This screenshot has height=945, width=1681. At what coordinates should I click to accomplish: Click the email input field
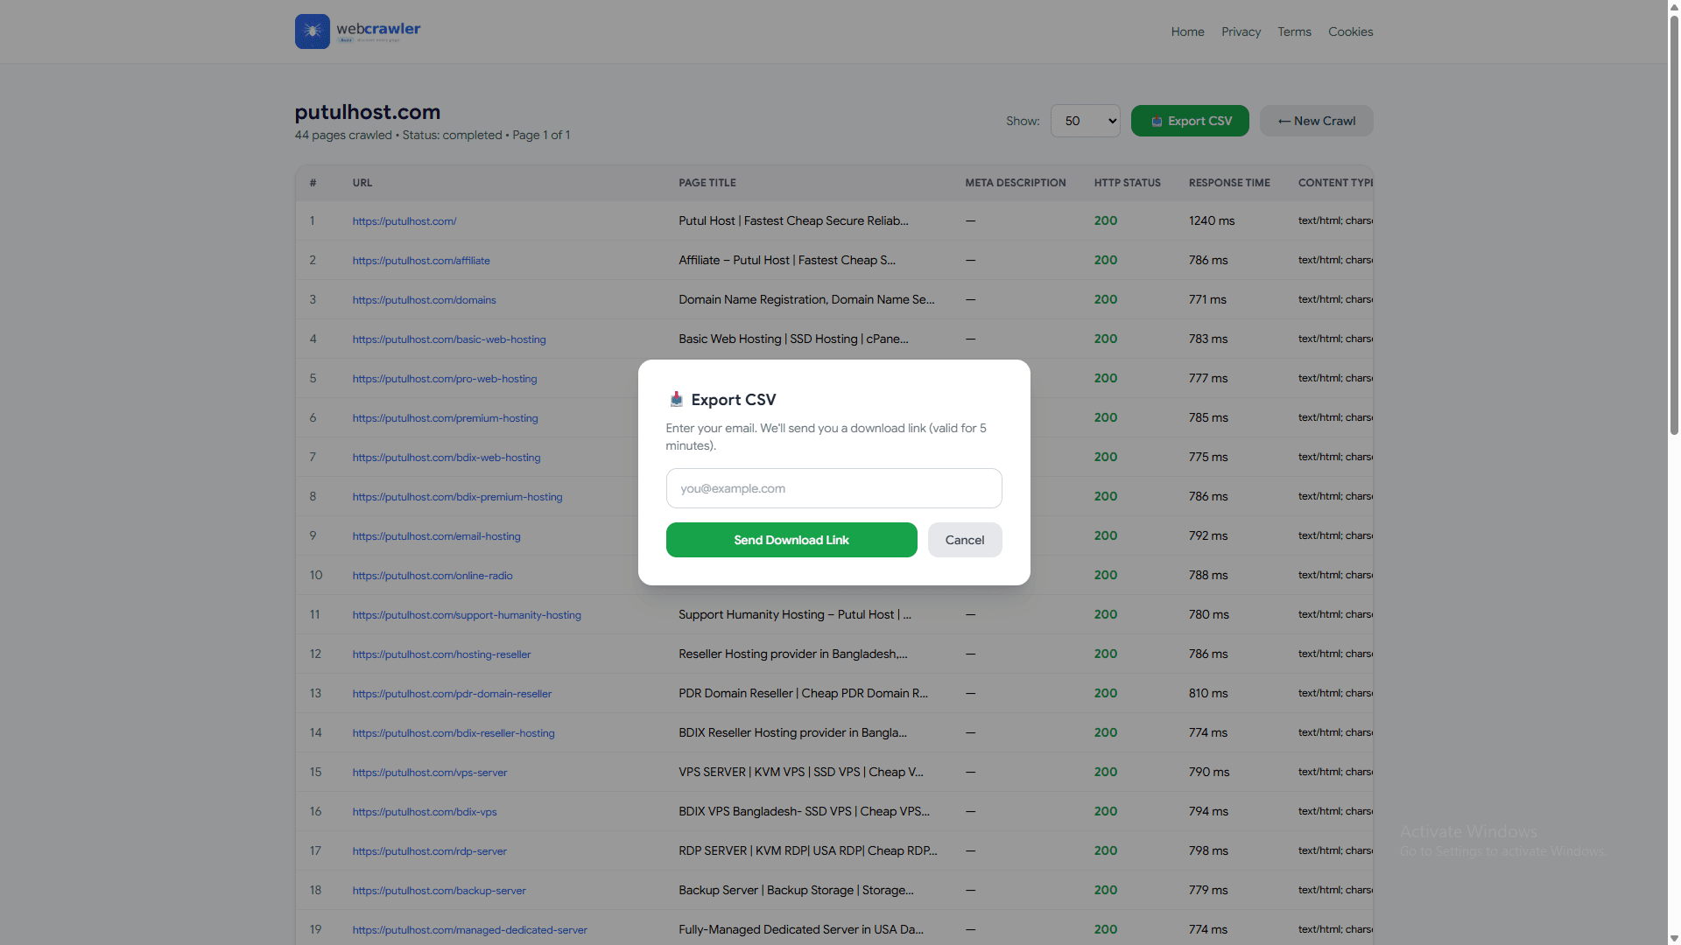pos(833,488)
